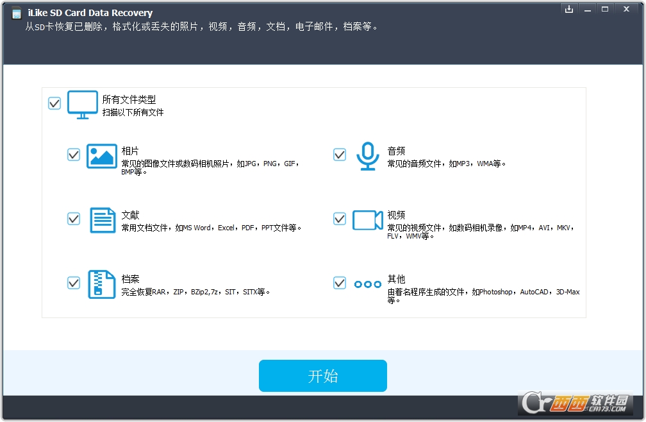The image size is (646, 422).
Task: Click the document page icon
Action: click(102, 219)
